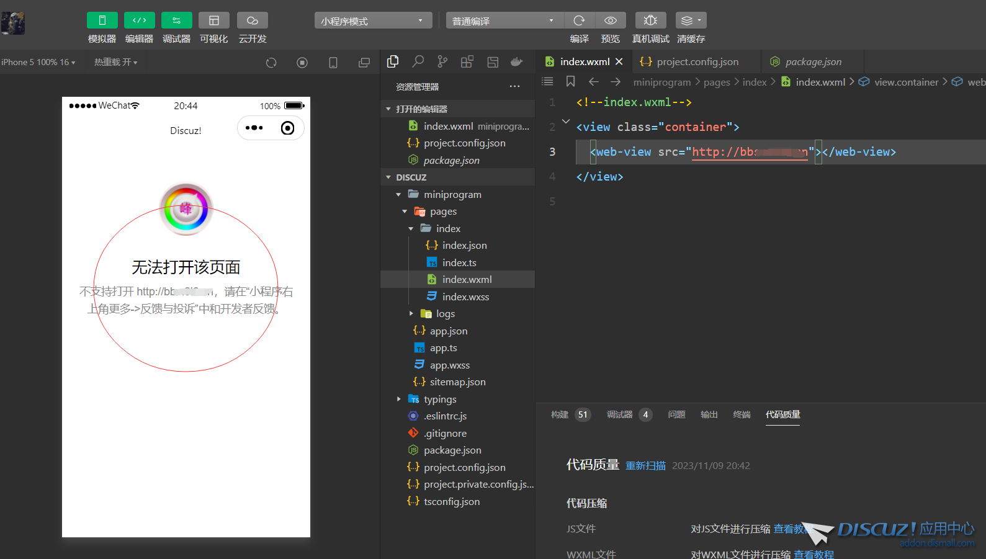
Task: Open the source control branch icon
Action: tap(442, 61)
